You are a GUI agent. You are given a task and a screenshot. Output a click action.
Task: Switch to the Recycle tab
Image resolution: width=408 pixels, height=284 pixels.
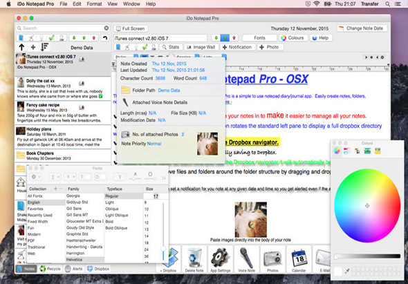point(50,269)
